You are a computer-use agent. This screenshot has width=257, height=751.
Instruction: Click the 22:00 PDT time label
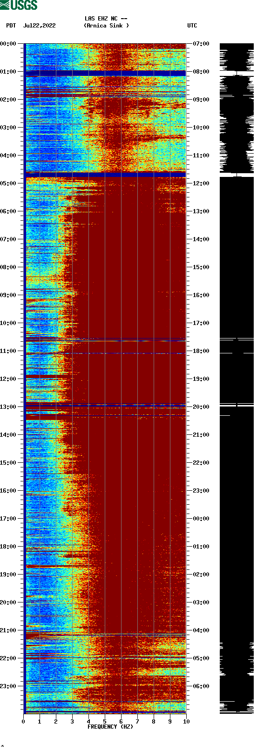click(x=8, y=658)
